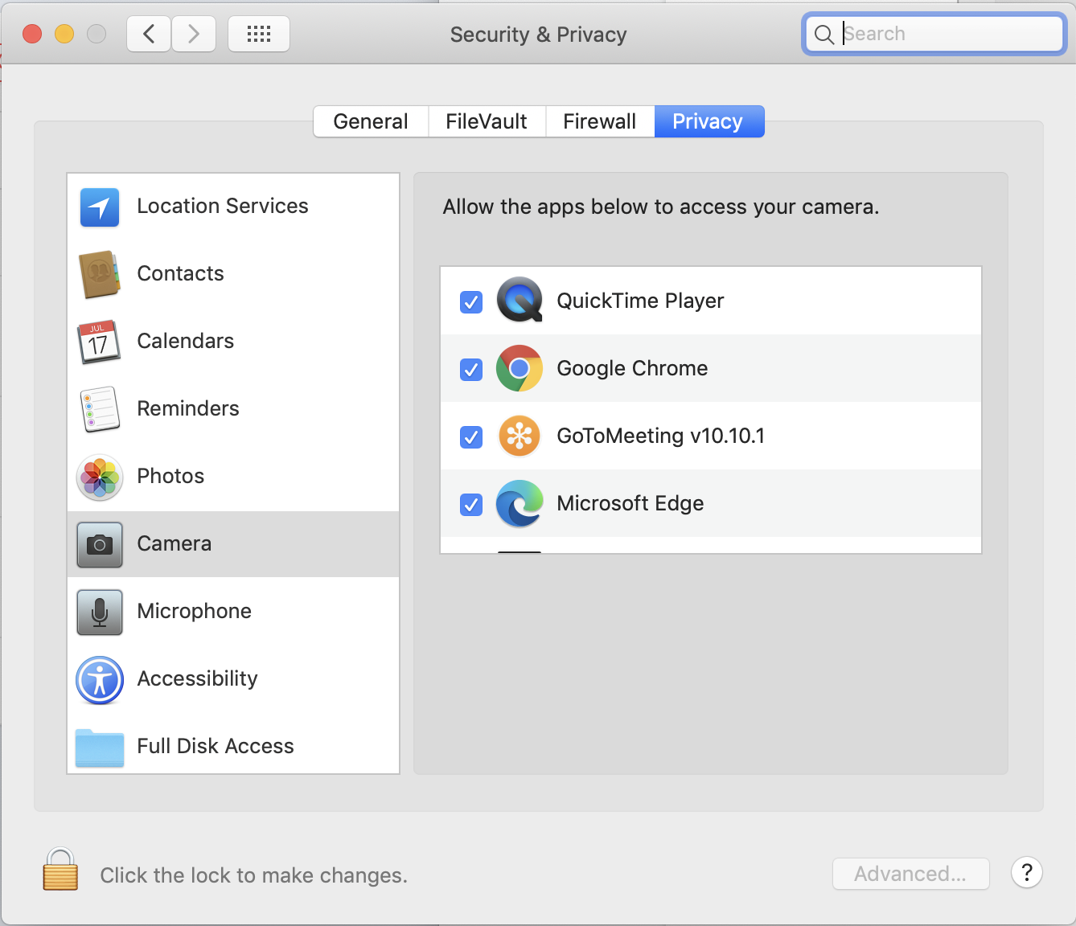This screenshot has width=1076, height=926.
Task: Click the Photos flower icon
Action: pos(100,477)
